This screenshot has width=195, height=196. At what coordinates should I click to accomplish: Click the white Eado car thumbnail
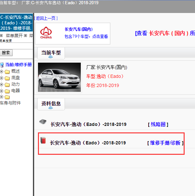(x=59, y=77)
